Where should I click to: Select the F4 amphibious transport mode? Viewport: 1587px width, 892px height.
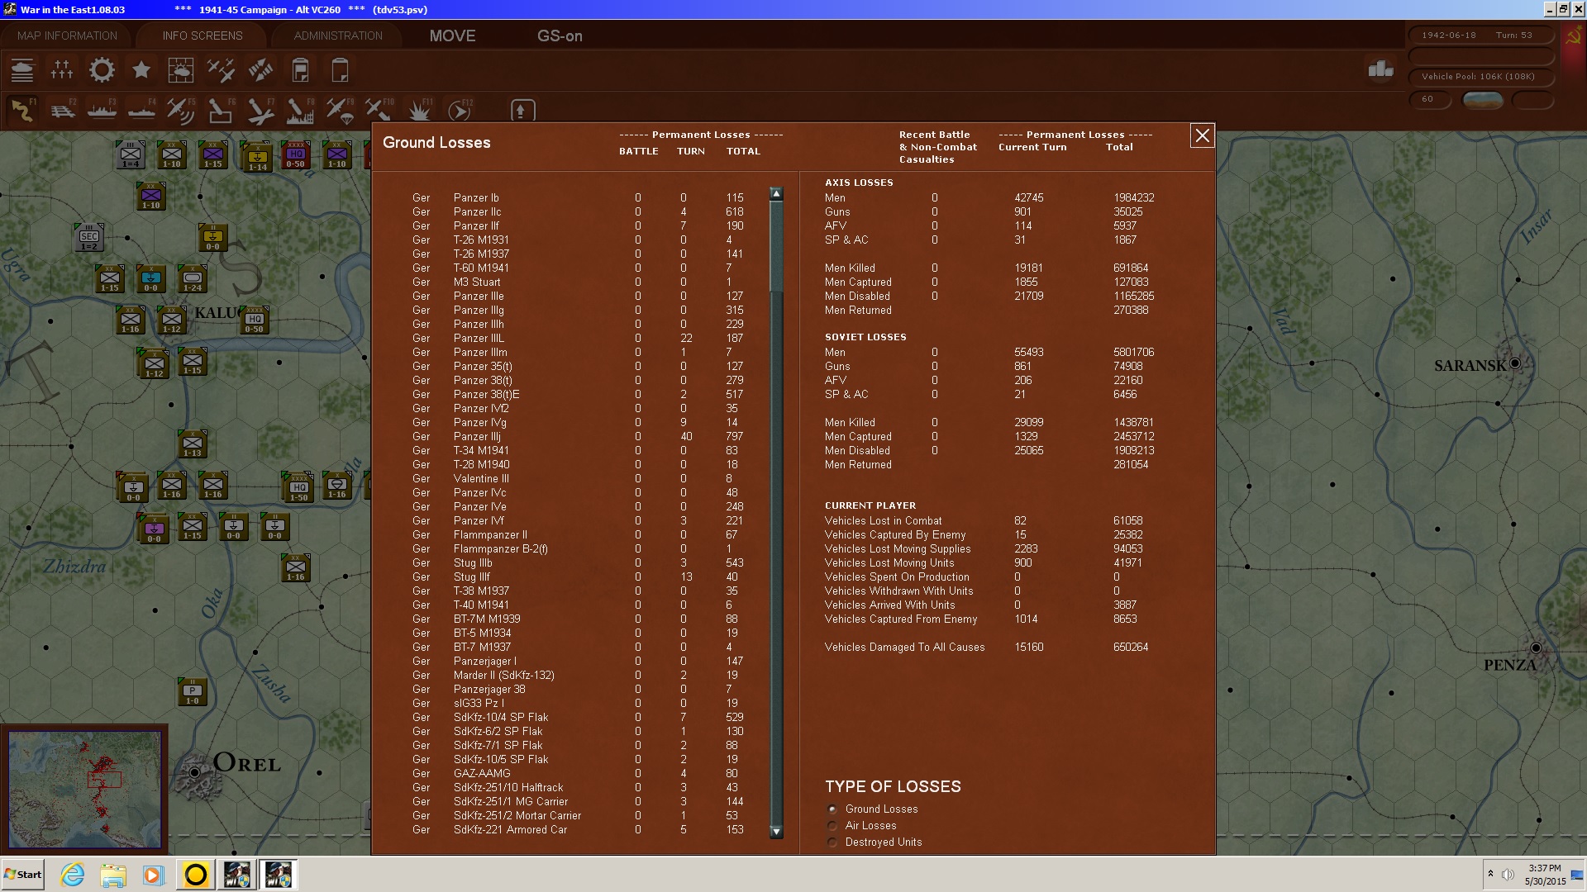click(141, 110)
